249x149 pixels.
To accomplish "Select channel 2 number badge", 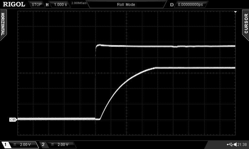I will click(43, 144).
